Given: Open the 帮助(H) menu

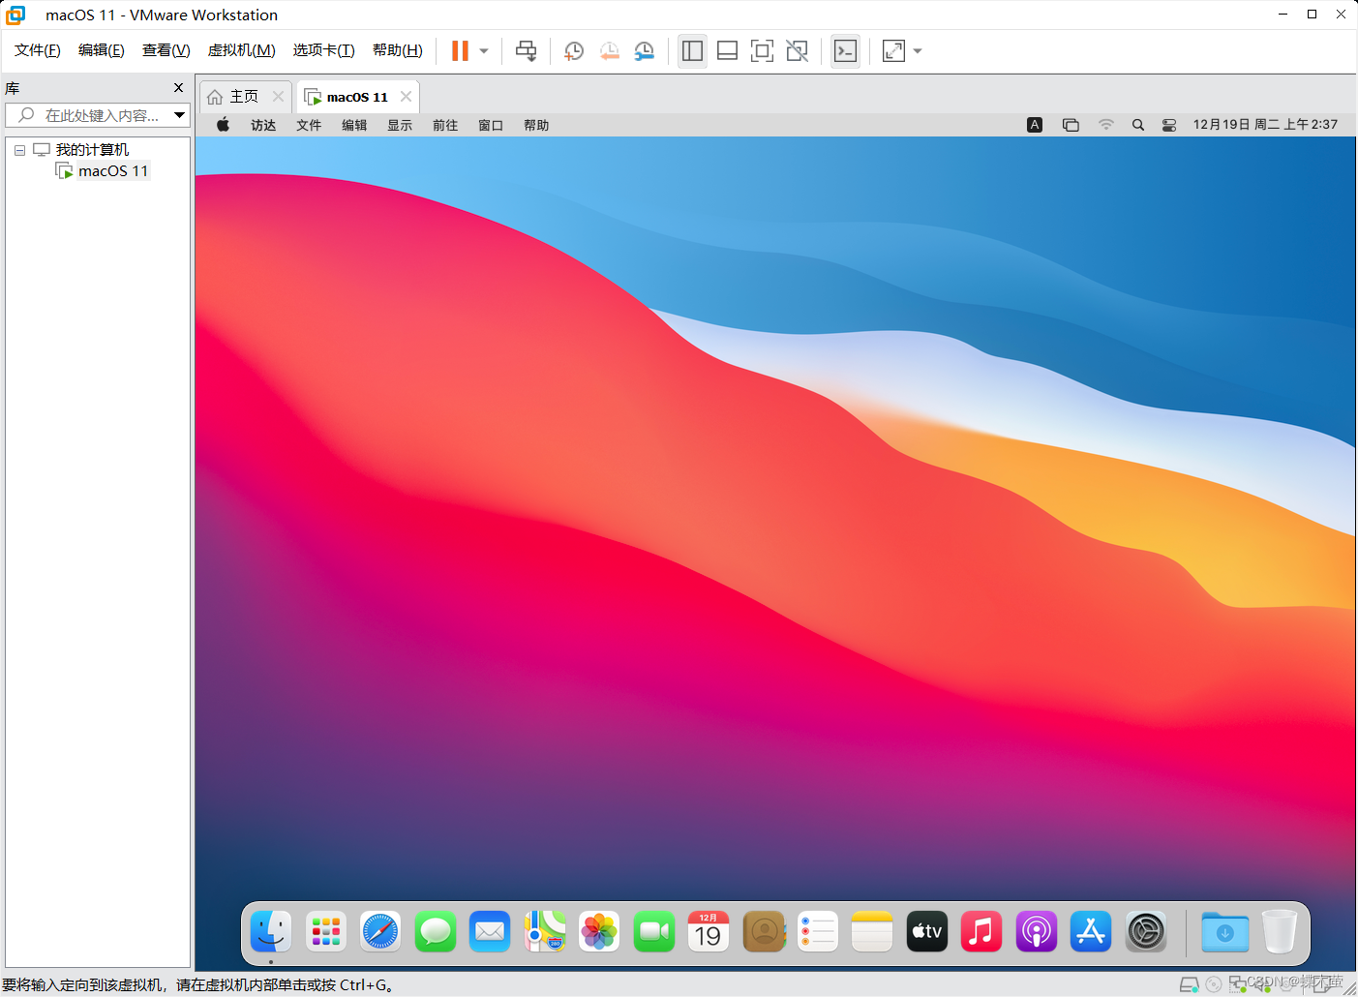Looking at the screenshot, I should click(x=398, y=50).
